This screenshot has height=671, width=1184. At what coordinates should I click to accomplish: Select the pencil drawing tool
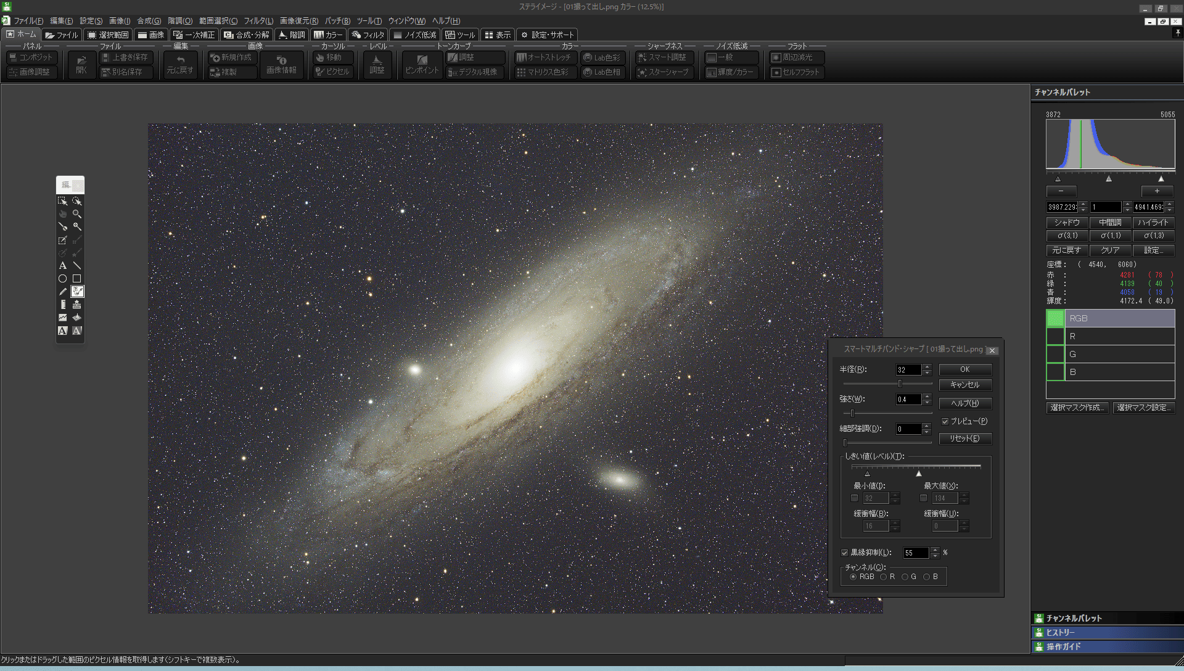click(62, 292)
